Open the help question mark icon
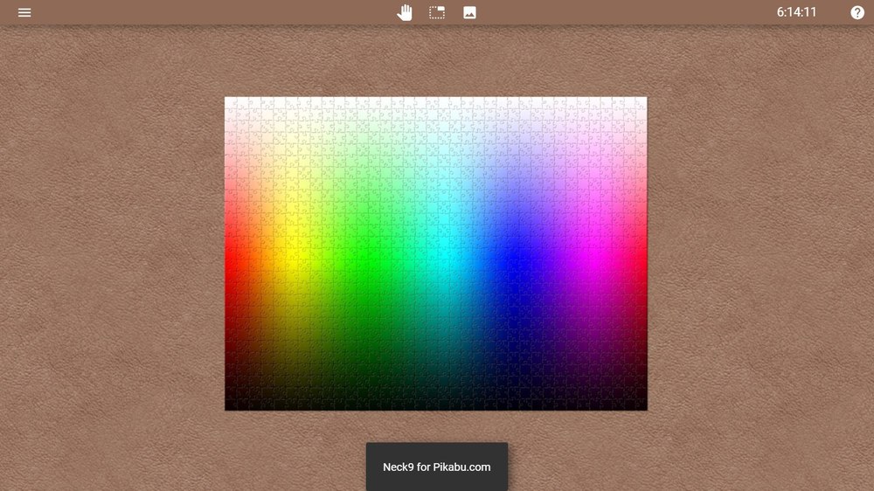The width and height of the screenshot is (874, 491). click(x=857, y=12)
